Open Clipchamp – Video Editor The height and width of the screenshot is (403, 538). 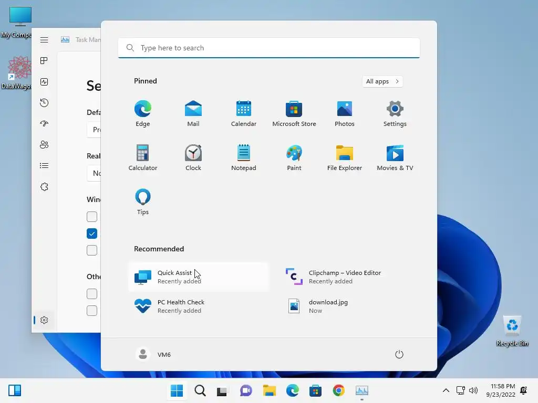350,277
